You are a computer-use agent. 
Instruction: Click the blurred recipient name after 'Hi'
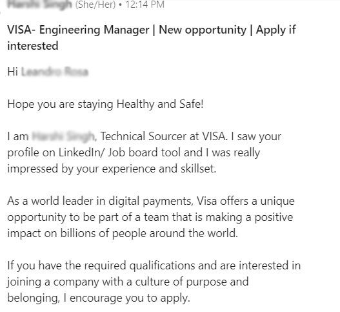tap(55, 72)
